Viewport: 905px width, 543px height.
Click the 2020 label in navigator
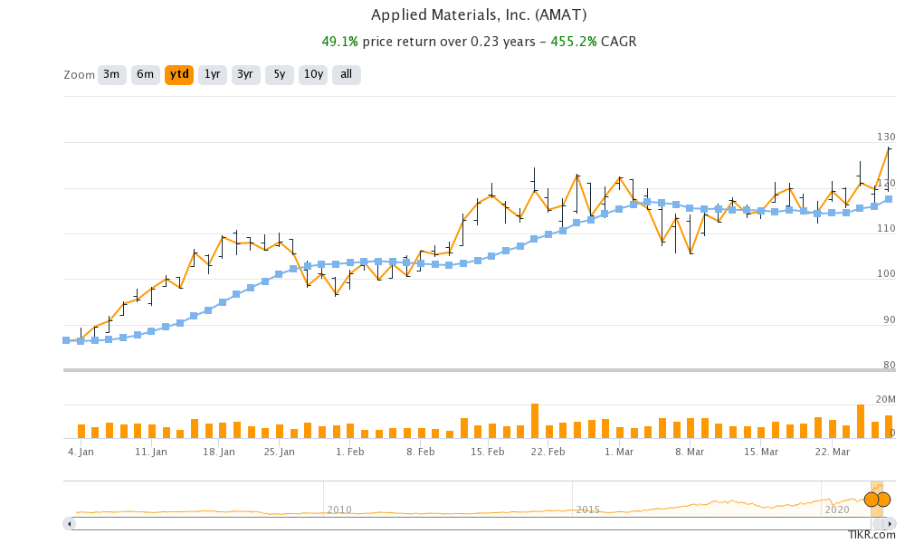click(x=837, y=510)
